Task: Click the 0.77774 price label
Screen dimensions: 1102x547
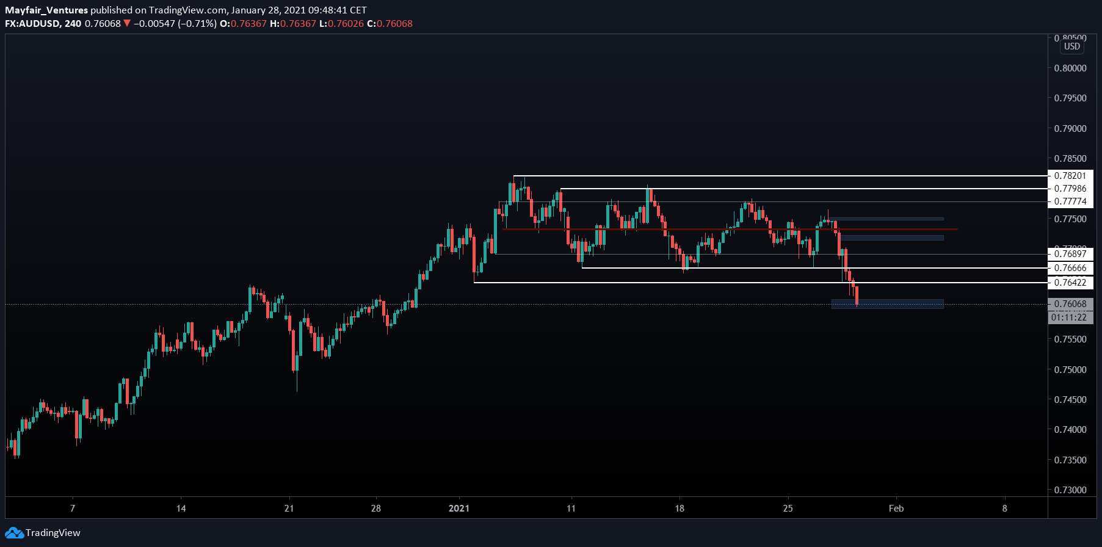Action: [1070, 201]
